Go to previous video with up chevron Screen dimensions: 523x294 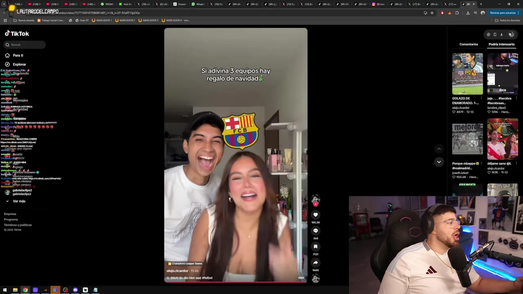(x=439, y=149)
